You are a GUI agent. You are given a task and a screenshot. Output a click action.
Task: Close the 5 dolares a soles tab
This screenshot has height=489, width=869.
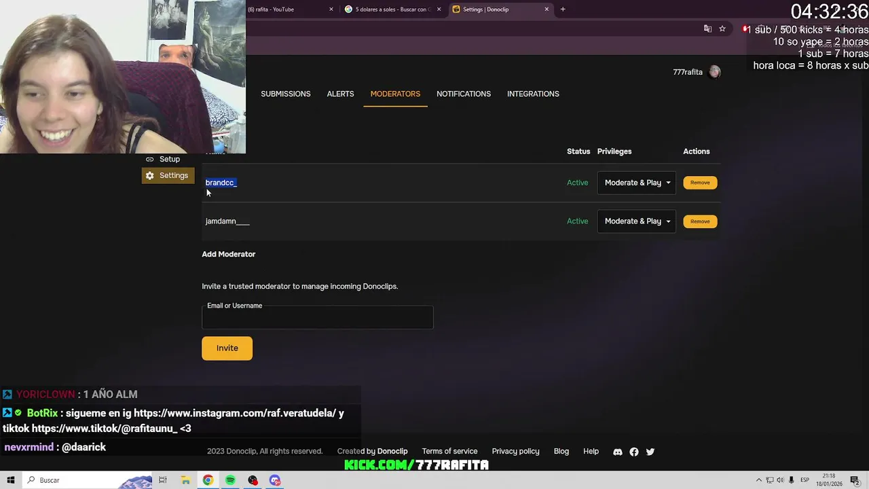point(439,10)
